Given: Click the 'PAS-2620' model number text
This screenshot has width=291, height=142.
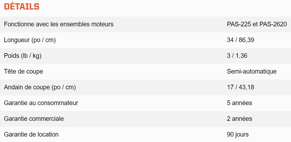Looking at the screenshot, I should [273, 24].
